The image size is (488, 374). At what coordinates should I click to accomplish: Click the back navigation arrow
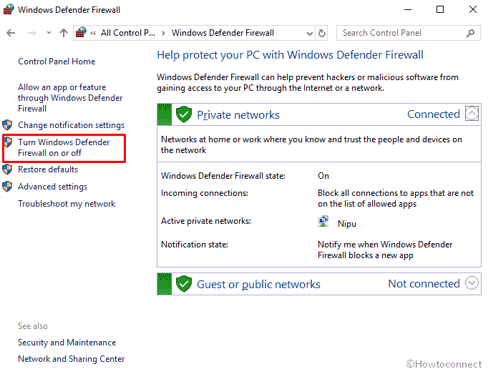click(11, 33)
